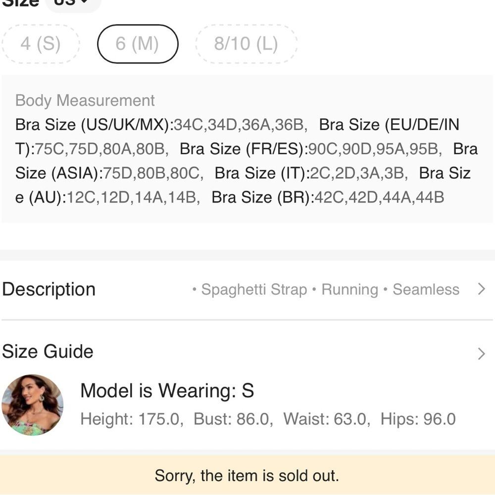Viewport: 495px width, 495px height.
Task: Tap the Bra Size (BR) values
Action: point(380,198)
